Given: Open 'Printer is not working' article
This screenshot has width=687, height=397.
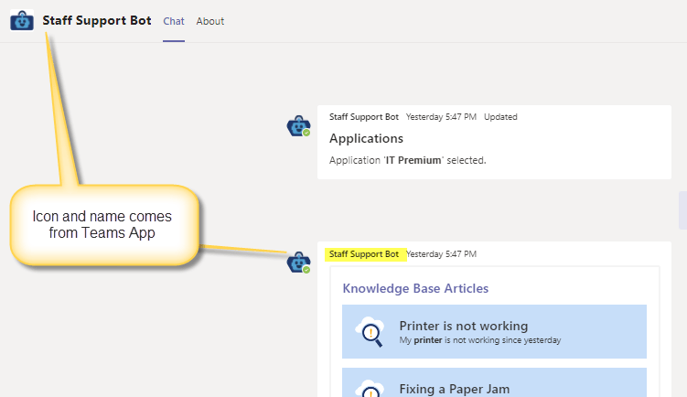Looking at the screenshot, I should (x=464, y=326).
